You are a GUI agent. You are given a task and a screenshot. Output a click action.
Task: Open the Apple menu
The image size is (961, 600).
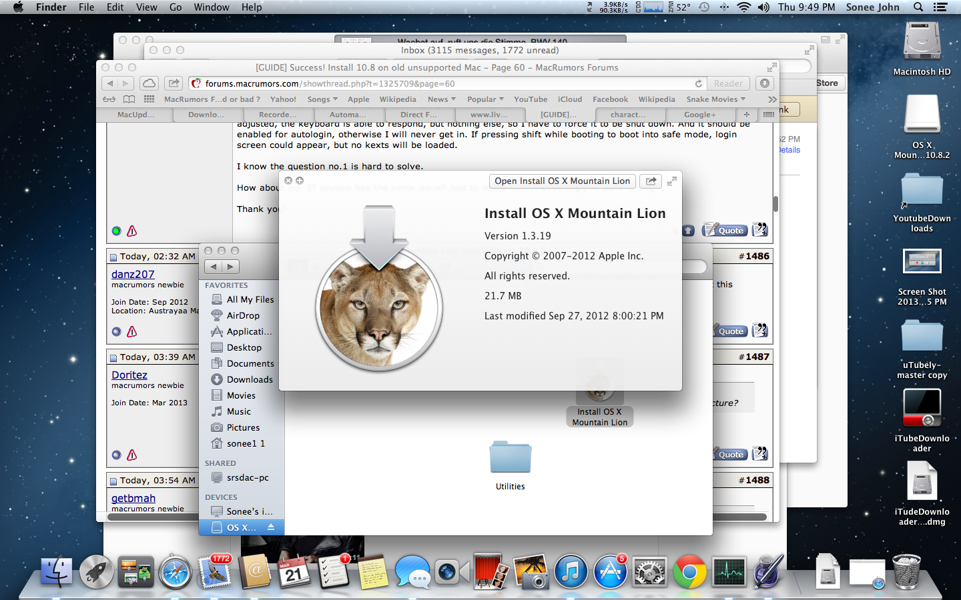18,7
